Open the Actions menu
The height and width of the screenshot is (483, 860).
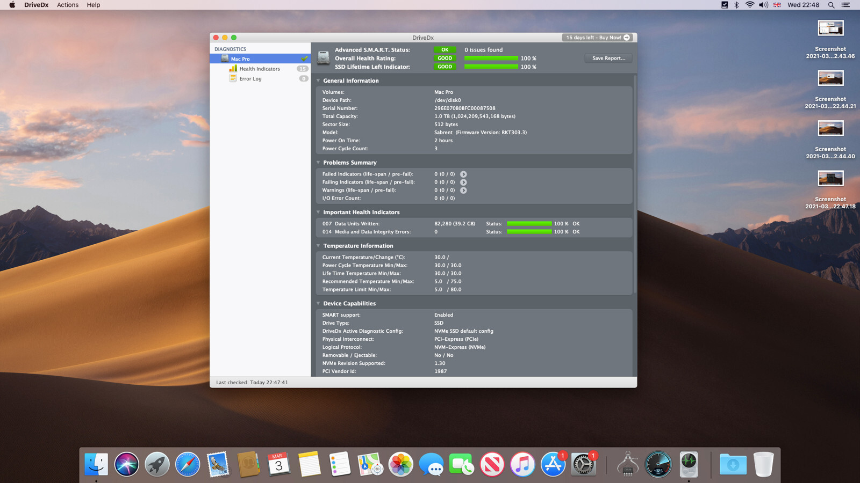tap(68, 5)
